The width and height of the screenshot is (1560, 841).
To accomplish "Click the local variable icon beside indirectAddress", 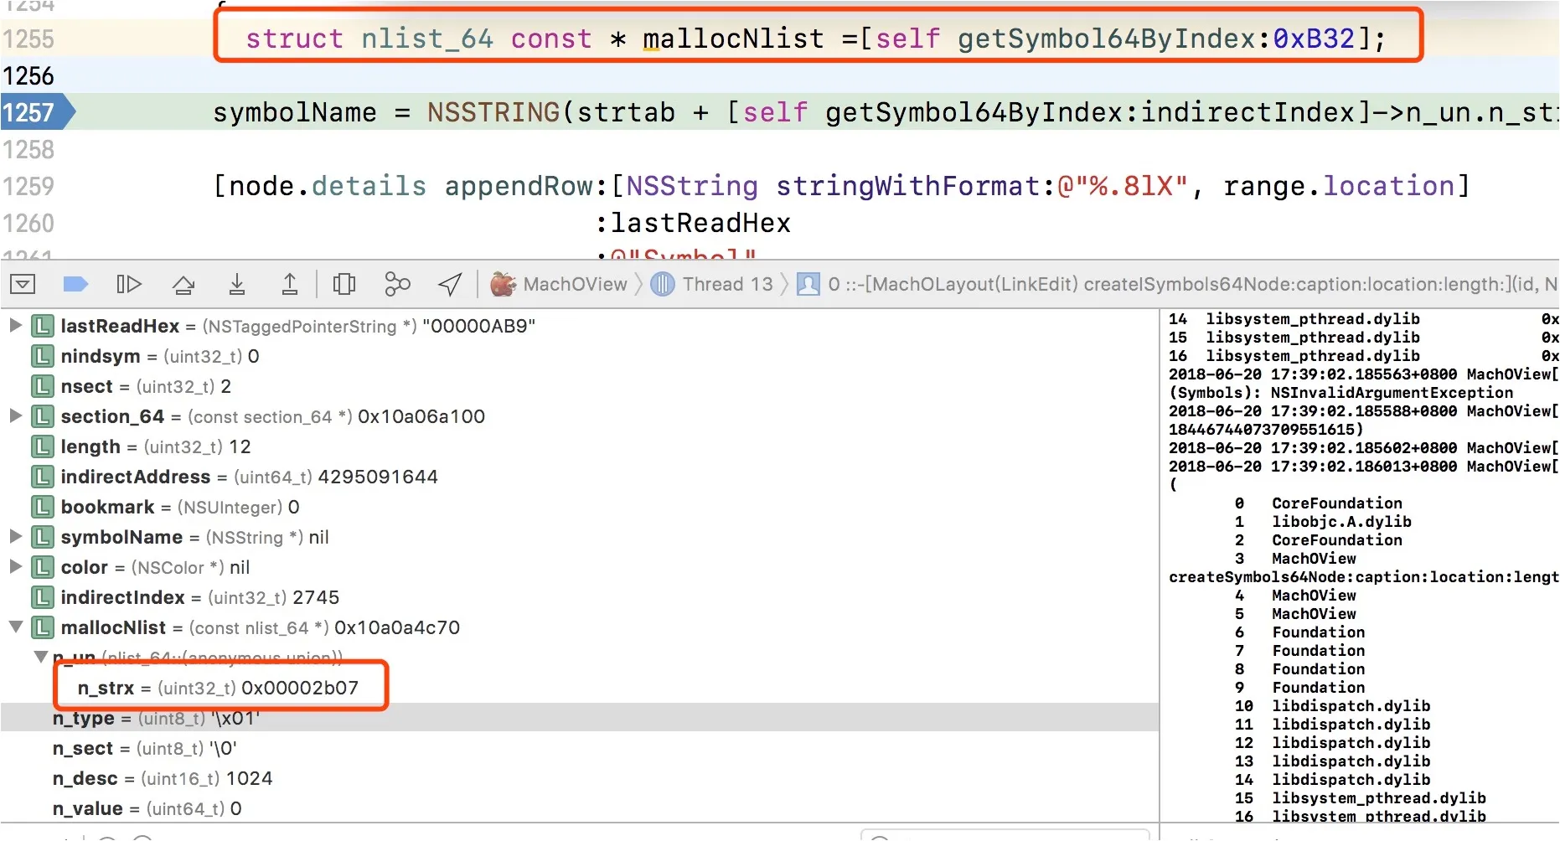I will point(43,477).
